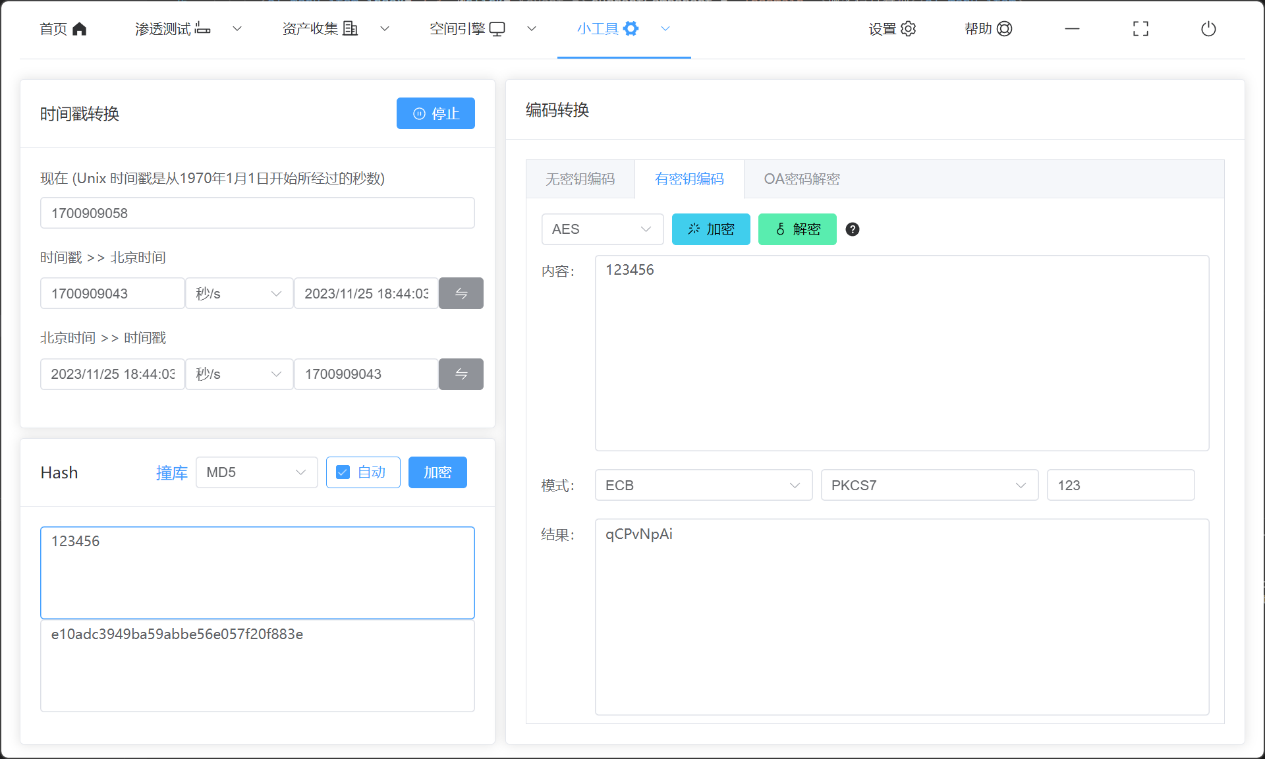Screen dimensions: 1265x759
Task: Switch to OA密码解密 tab
Action: coord(801,179)
